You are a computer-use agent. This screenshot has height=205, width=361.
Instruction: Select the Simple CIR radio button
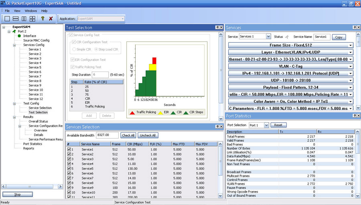pos(74,49)
